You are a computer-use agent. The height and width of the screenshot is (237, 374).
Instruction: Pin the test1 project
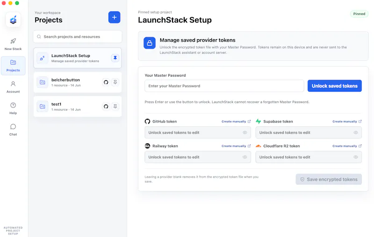point(115,107)
